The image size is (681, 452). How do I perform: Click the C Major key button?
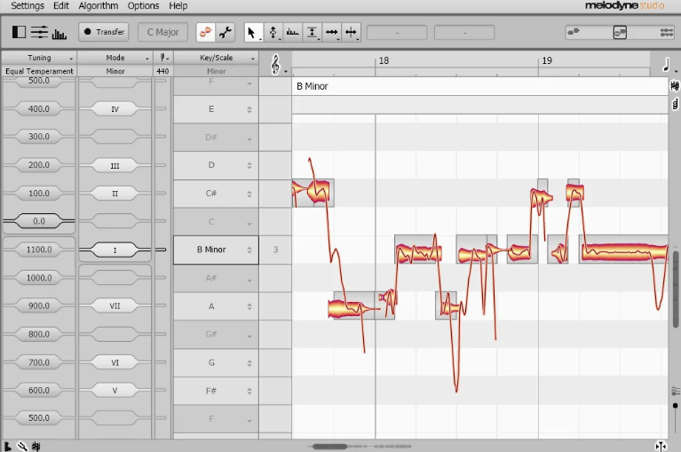click(162, 32)
